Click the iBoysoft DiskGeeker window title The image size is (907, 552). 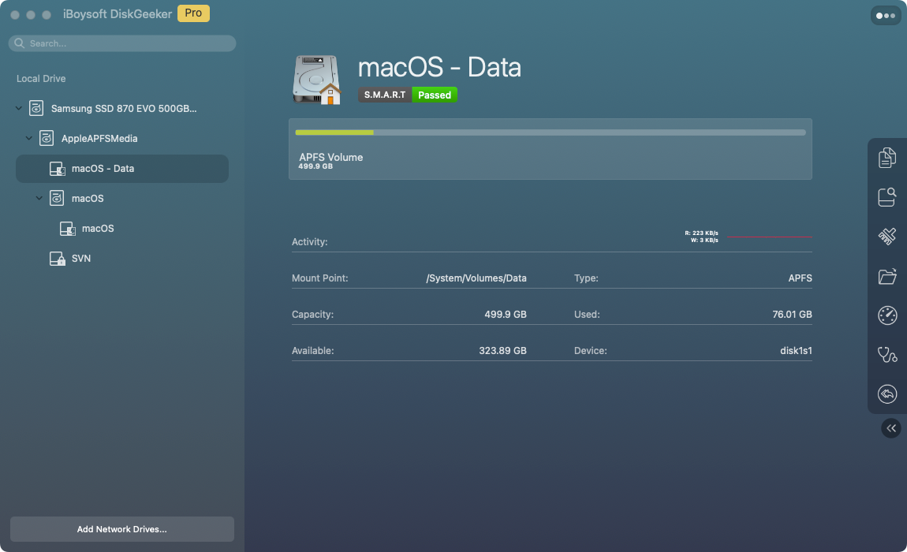click(118, 14)
